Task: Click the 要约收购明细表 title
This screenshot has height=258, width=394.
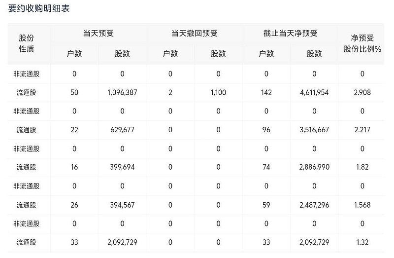Action: 39,9
